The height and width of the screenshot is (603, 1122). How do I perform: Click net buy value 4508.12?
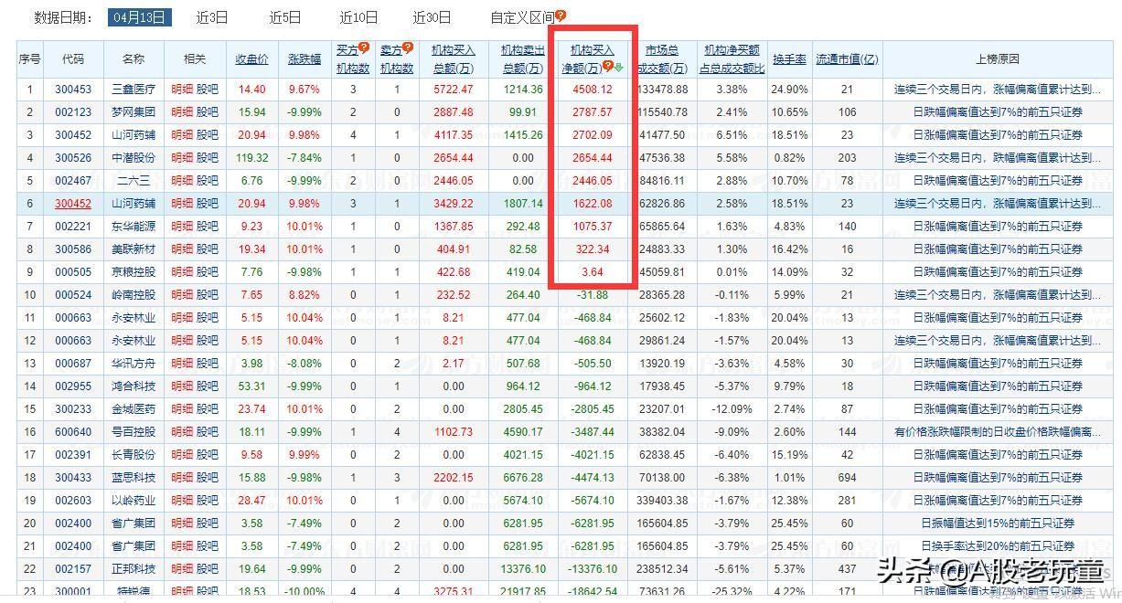tap(593, 90)
